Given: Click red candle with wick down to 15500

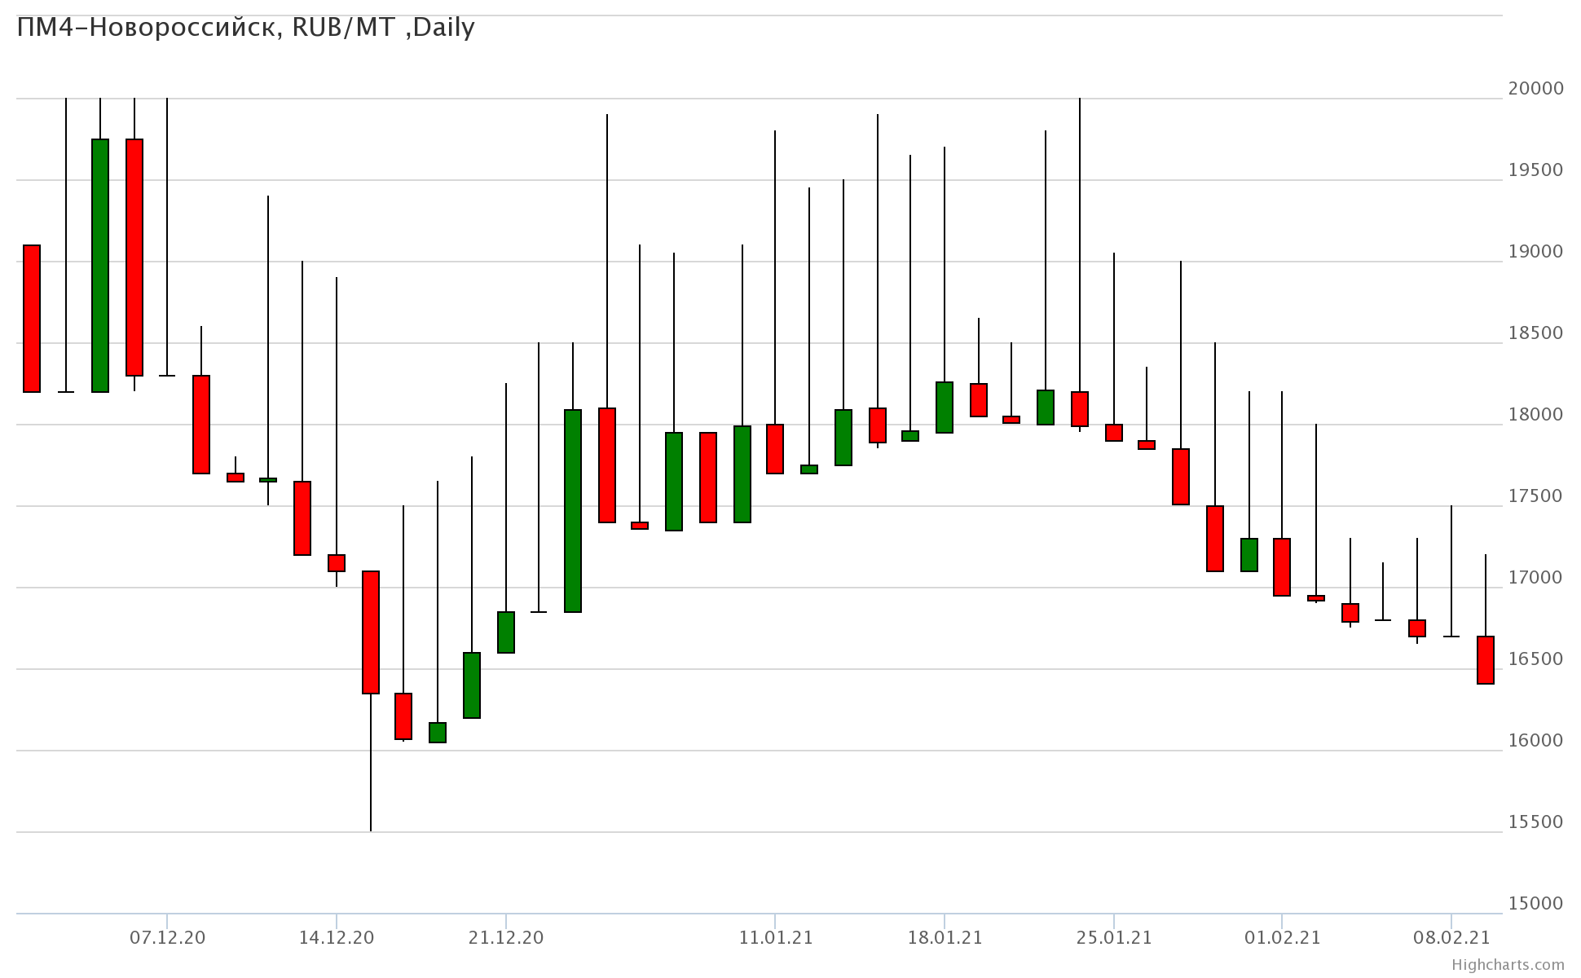Looking at the screenshot, I should (371, 632).
